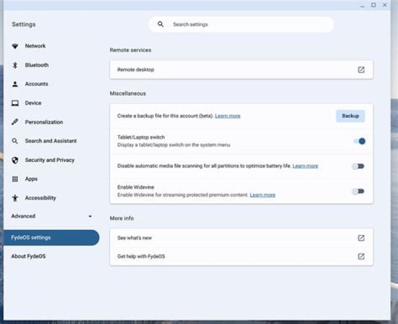Open Learn more link for media scanning
Viewport: 398px width, 324px height.
(305, 166)
